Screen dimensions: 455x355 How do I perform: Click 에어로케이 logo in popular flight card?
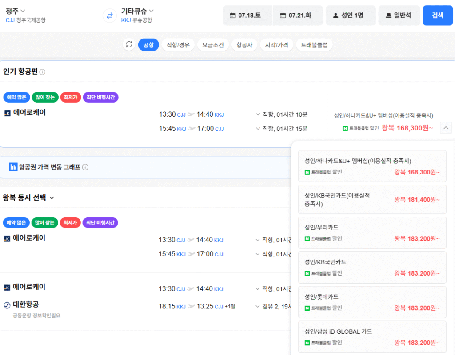(8, 113)
